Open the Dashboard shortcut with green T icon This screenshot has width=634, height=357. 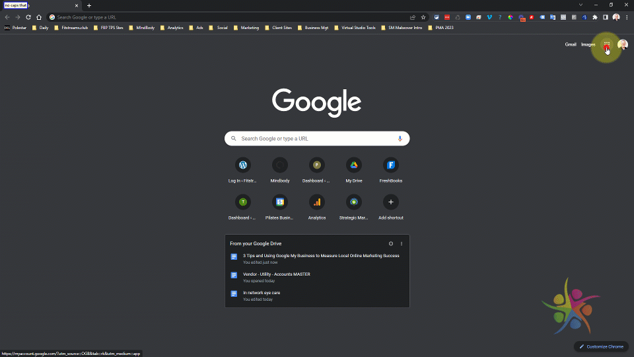click(242, 207)
